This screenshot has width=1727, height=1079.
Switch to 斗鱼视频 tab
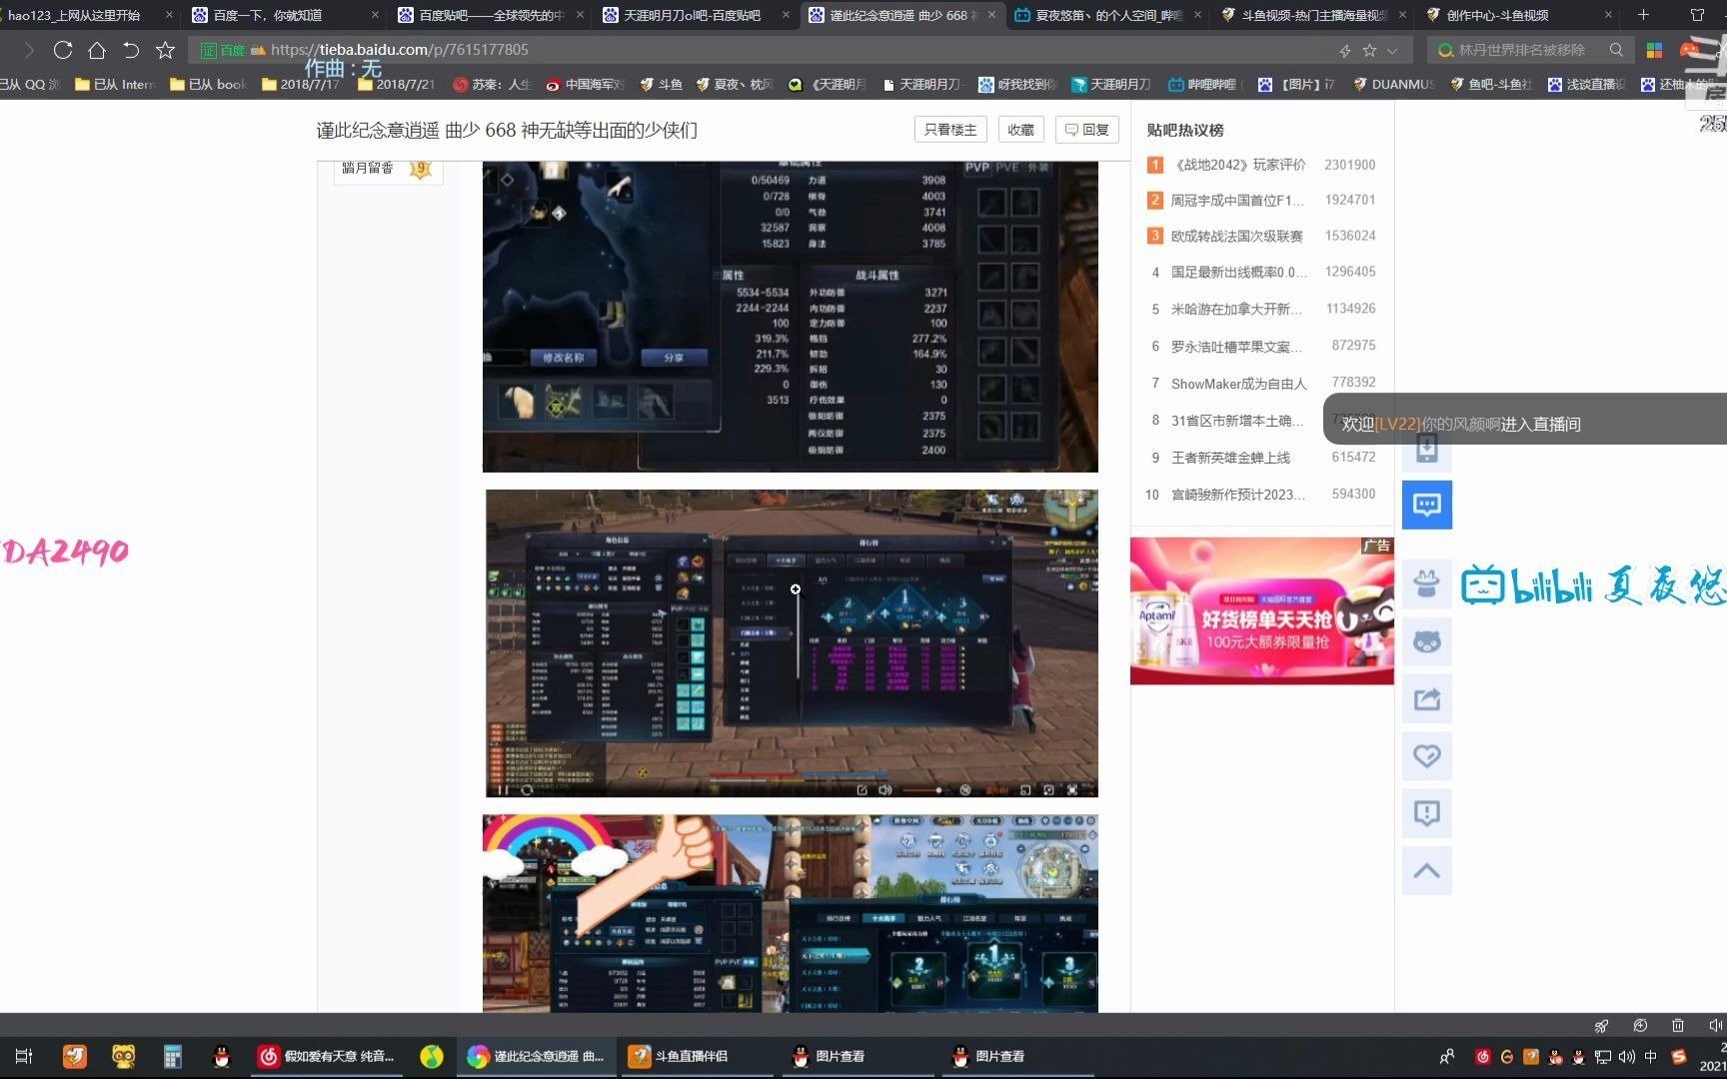tap(1312, 15)
